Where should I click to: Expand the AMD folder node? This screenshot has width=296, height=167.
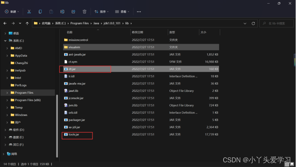(x=7, y=48)
